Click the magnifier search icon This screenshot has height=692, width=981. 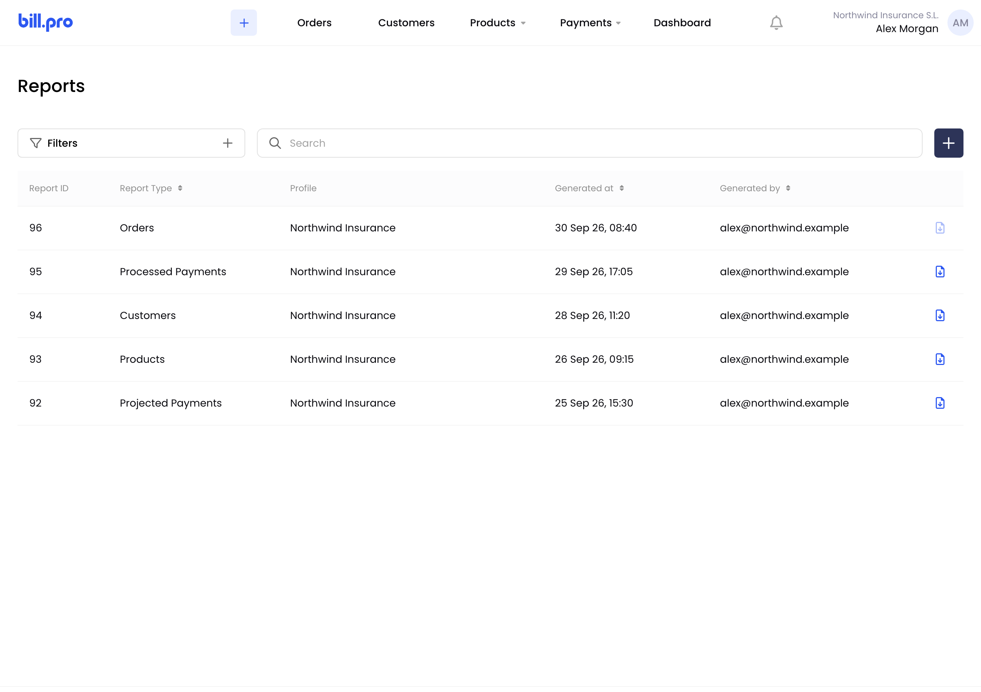[275, 143]
